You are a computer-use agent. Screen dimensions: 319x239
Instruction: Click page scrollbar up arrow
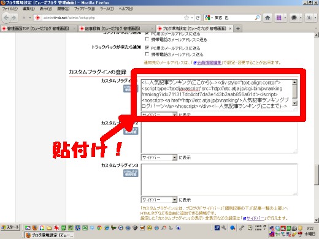[x=317, y=35]
